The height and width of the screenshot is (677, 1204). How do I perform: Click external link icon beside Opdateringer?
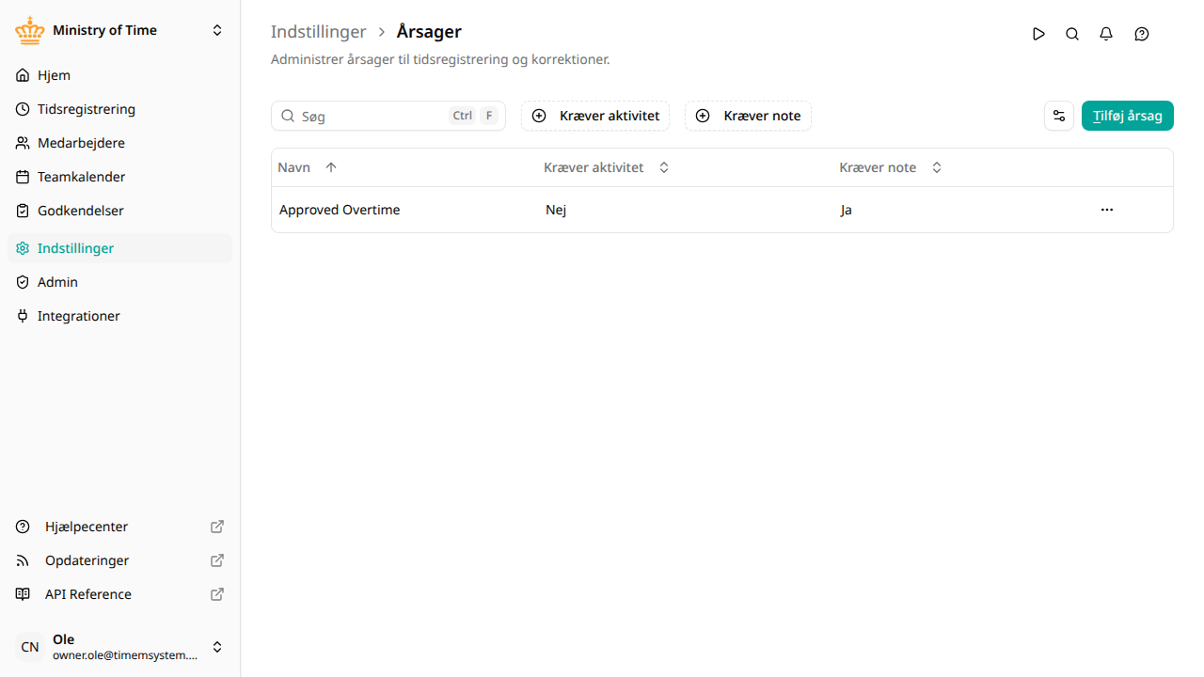(x=217, y=560)
